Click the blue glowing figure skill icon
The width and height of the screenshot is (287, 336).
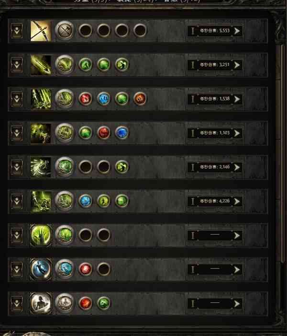41,269
